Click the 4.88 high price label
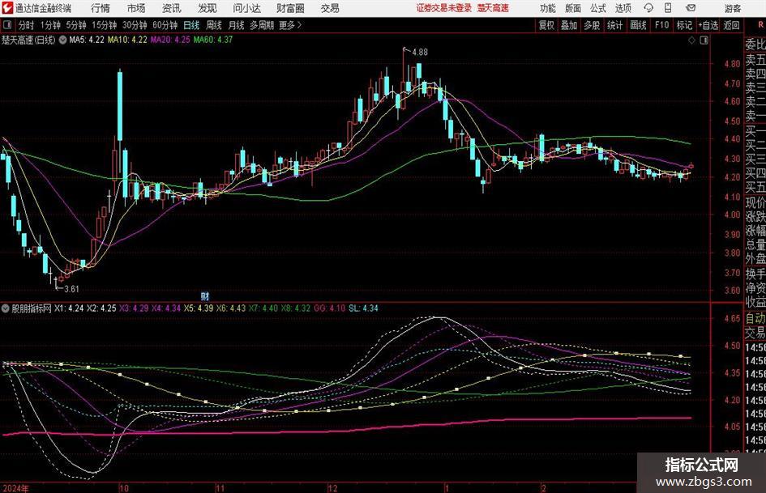766x493 pixels. tap(420, 53)
